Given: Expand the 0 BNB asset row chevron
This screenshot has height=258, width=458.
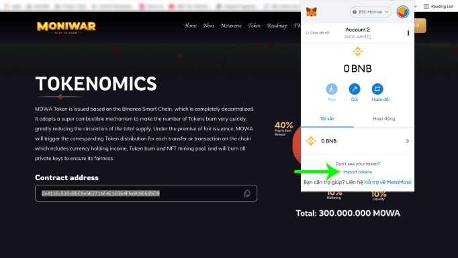Looking at the screenshot, I should (408, 141).
